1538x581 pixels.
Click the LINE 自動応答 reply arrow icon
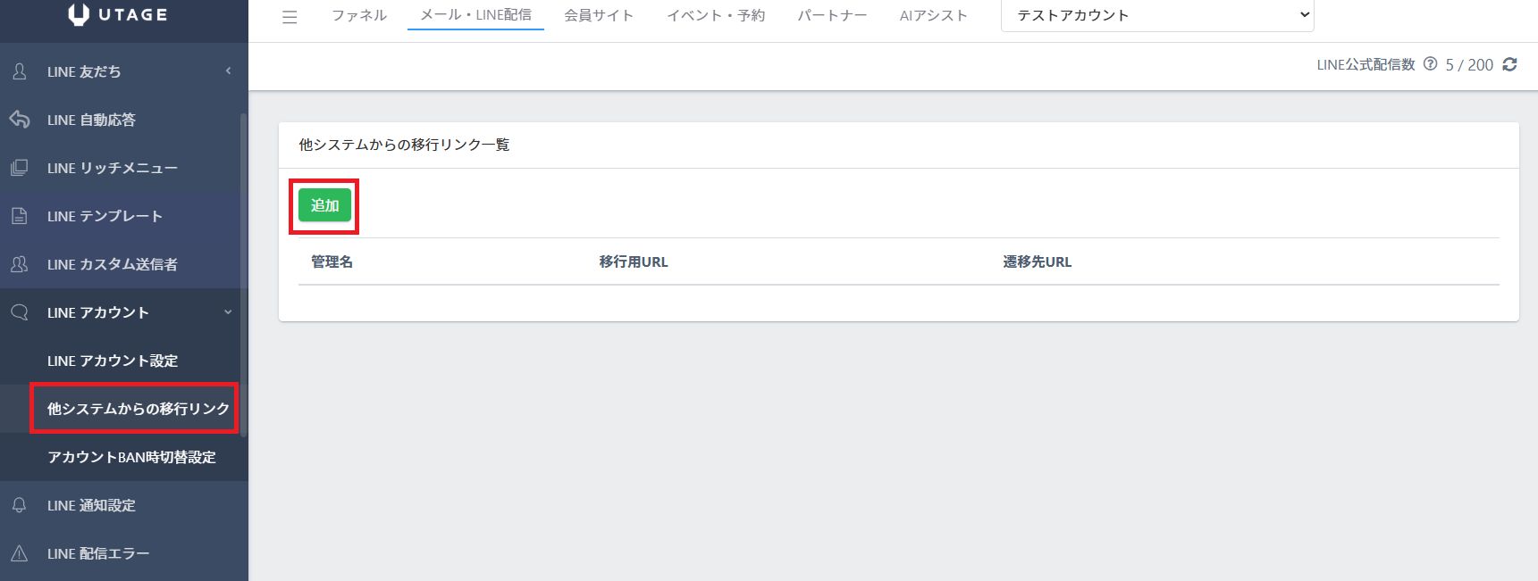pos(20,120)
